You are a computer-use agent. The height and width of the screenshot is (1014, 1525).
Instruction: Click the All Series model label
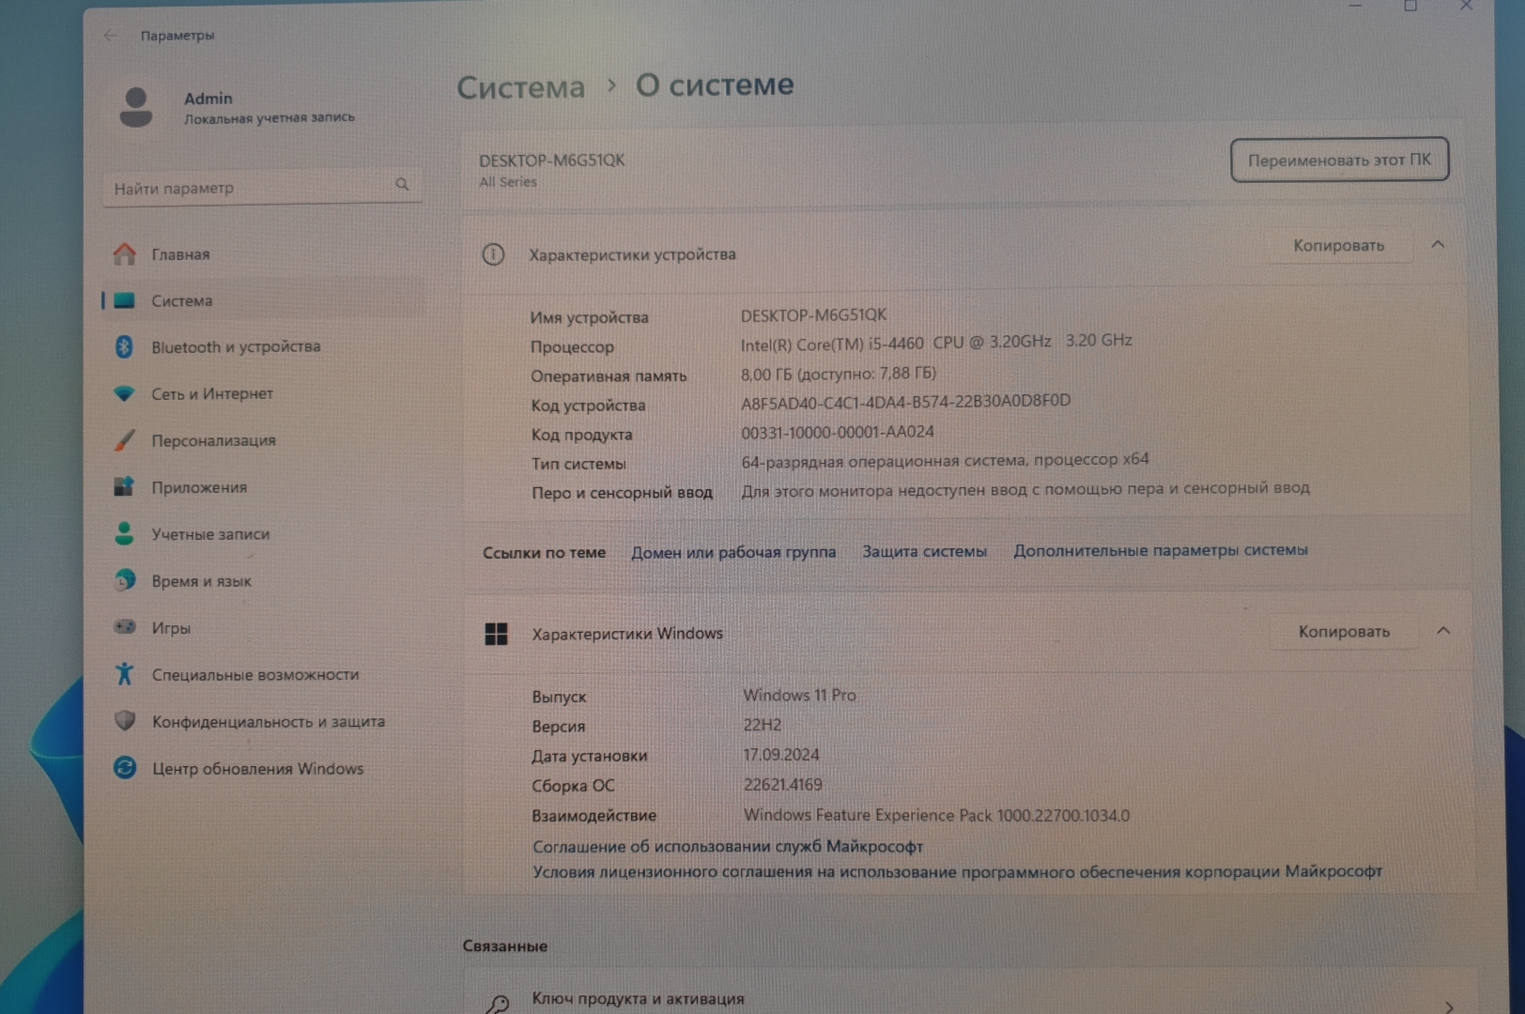pyautogui.click(x=507, y=182)
